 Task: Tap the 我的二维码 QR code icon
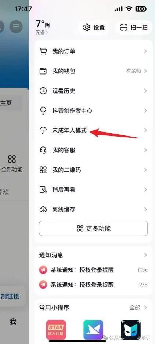pyautogui.click(x=43, y=170)
